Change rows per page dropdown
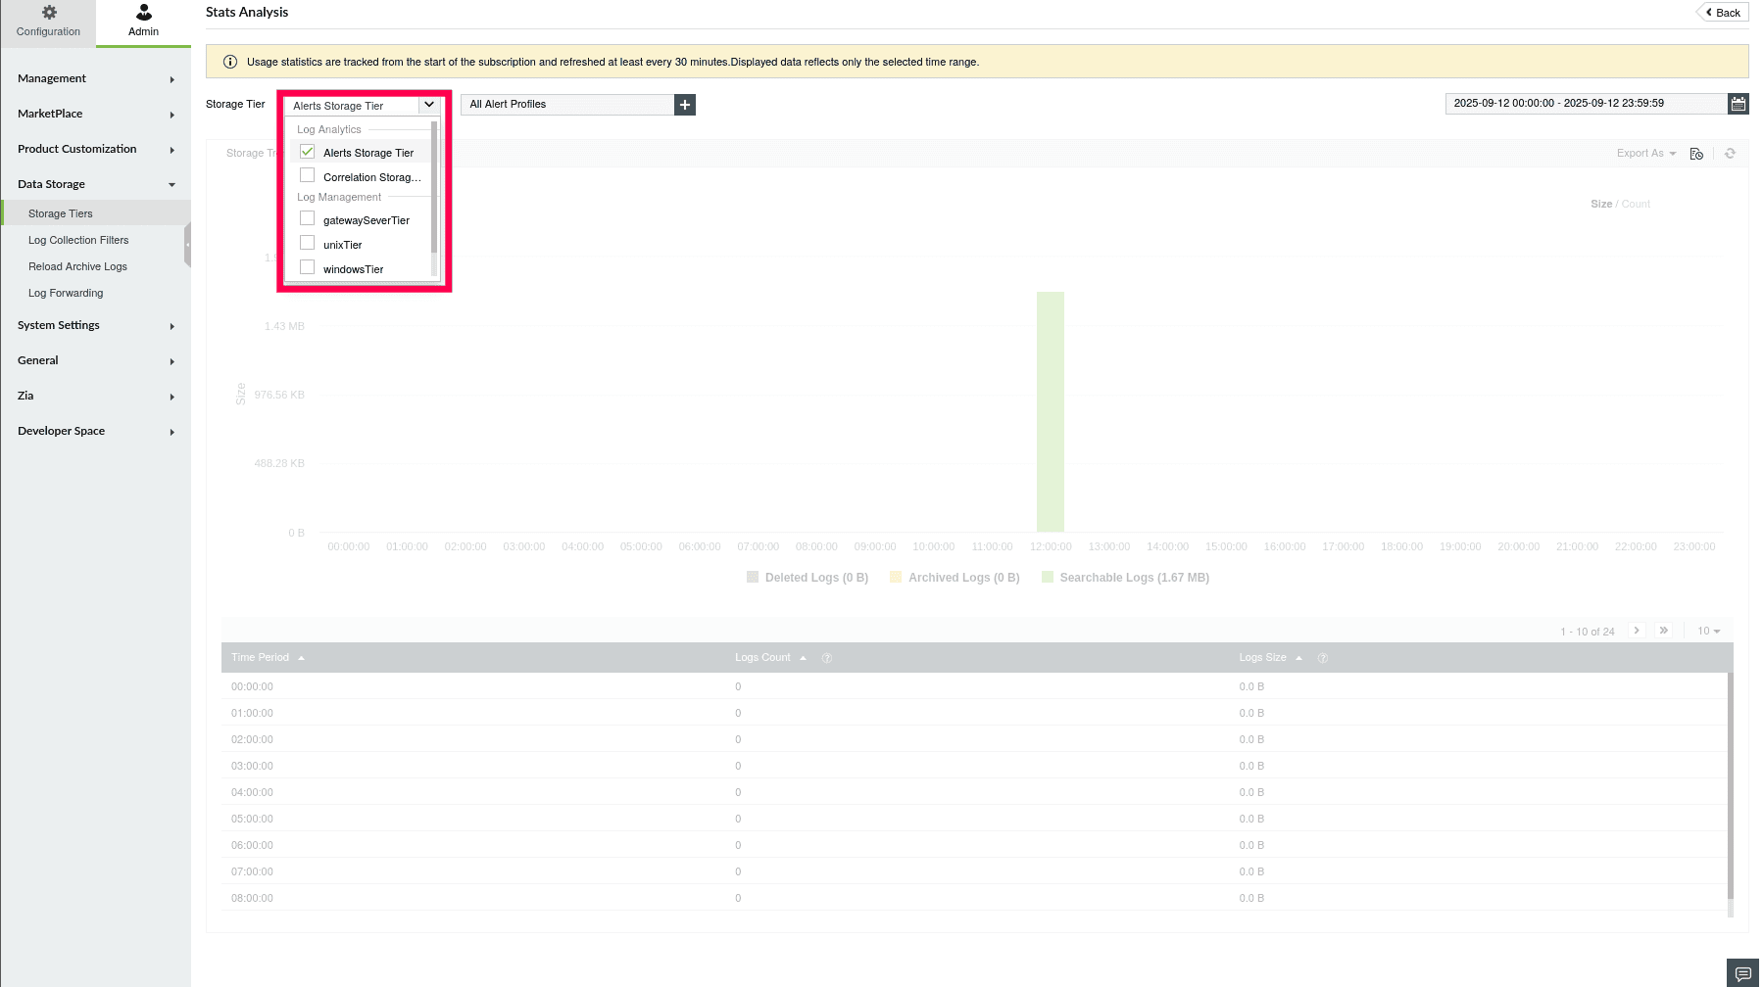The height and width of the screenshot is (987, 1763). (x=1709, y=632)
